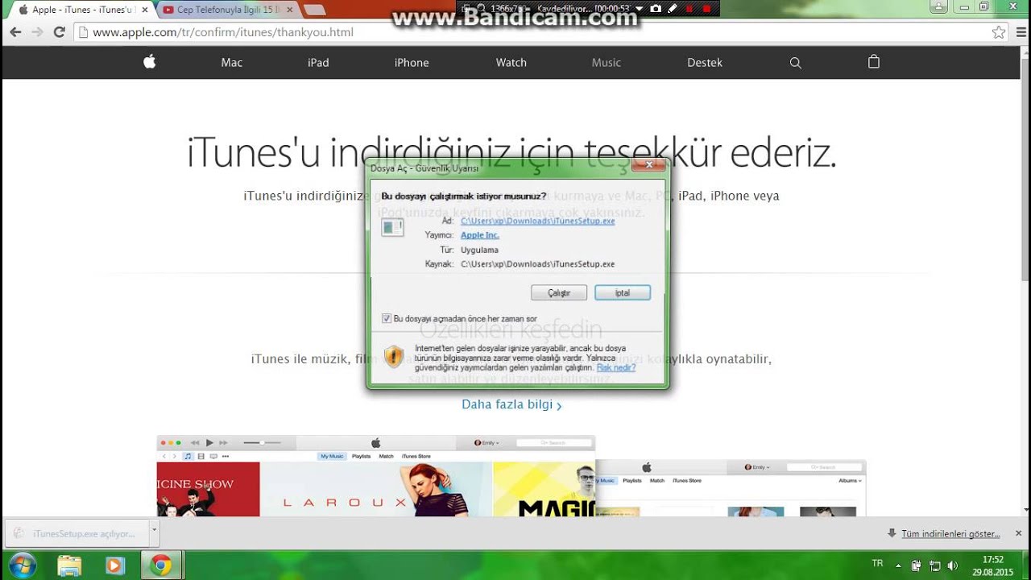
Task: Click the Chrome taskbar icon
Action: 160,565
